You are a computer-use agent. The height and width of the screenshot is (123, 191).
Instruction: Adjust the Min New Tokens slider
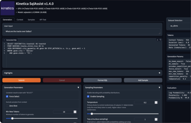point(42,118)
